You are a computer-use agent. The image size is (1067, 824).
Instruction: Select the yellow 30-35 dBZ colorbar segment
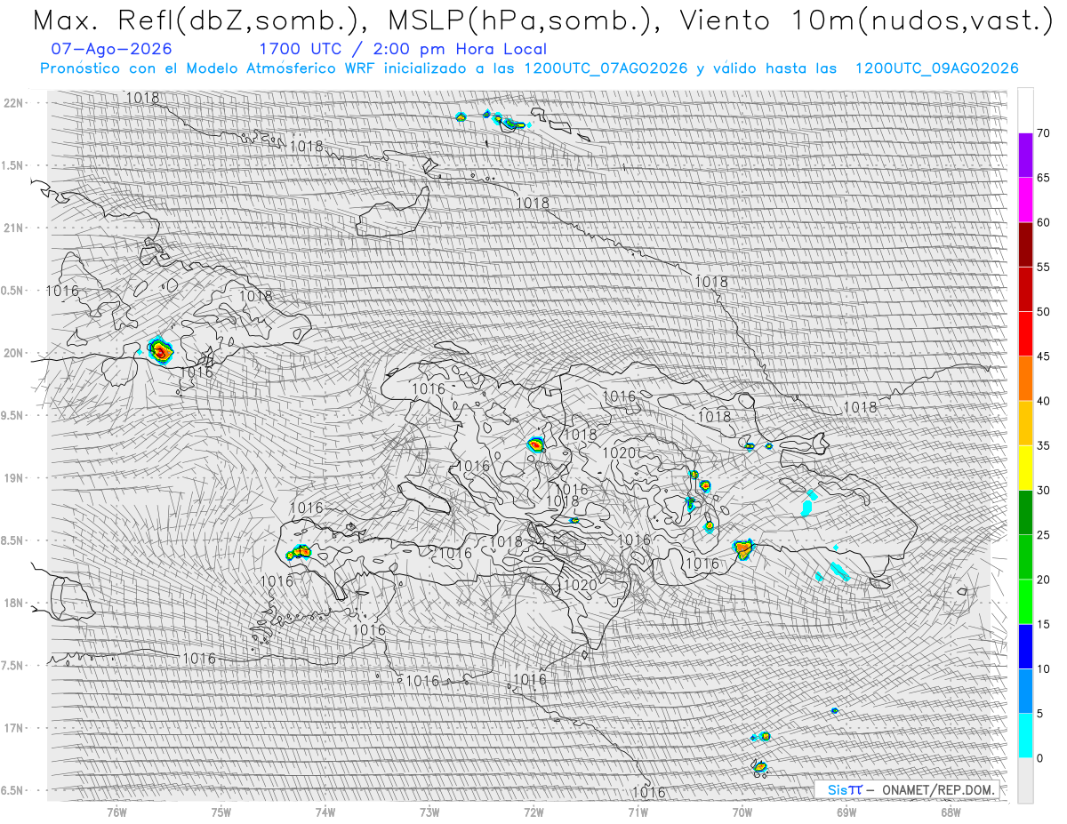(x=1025, y=468)
